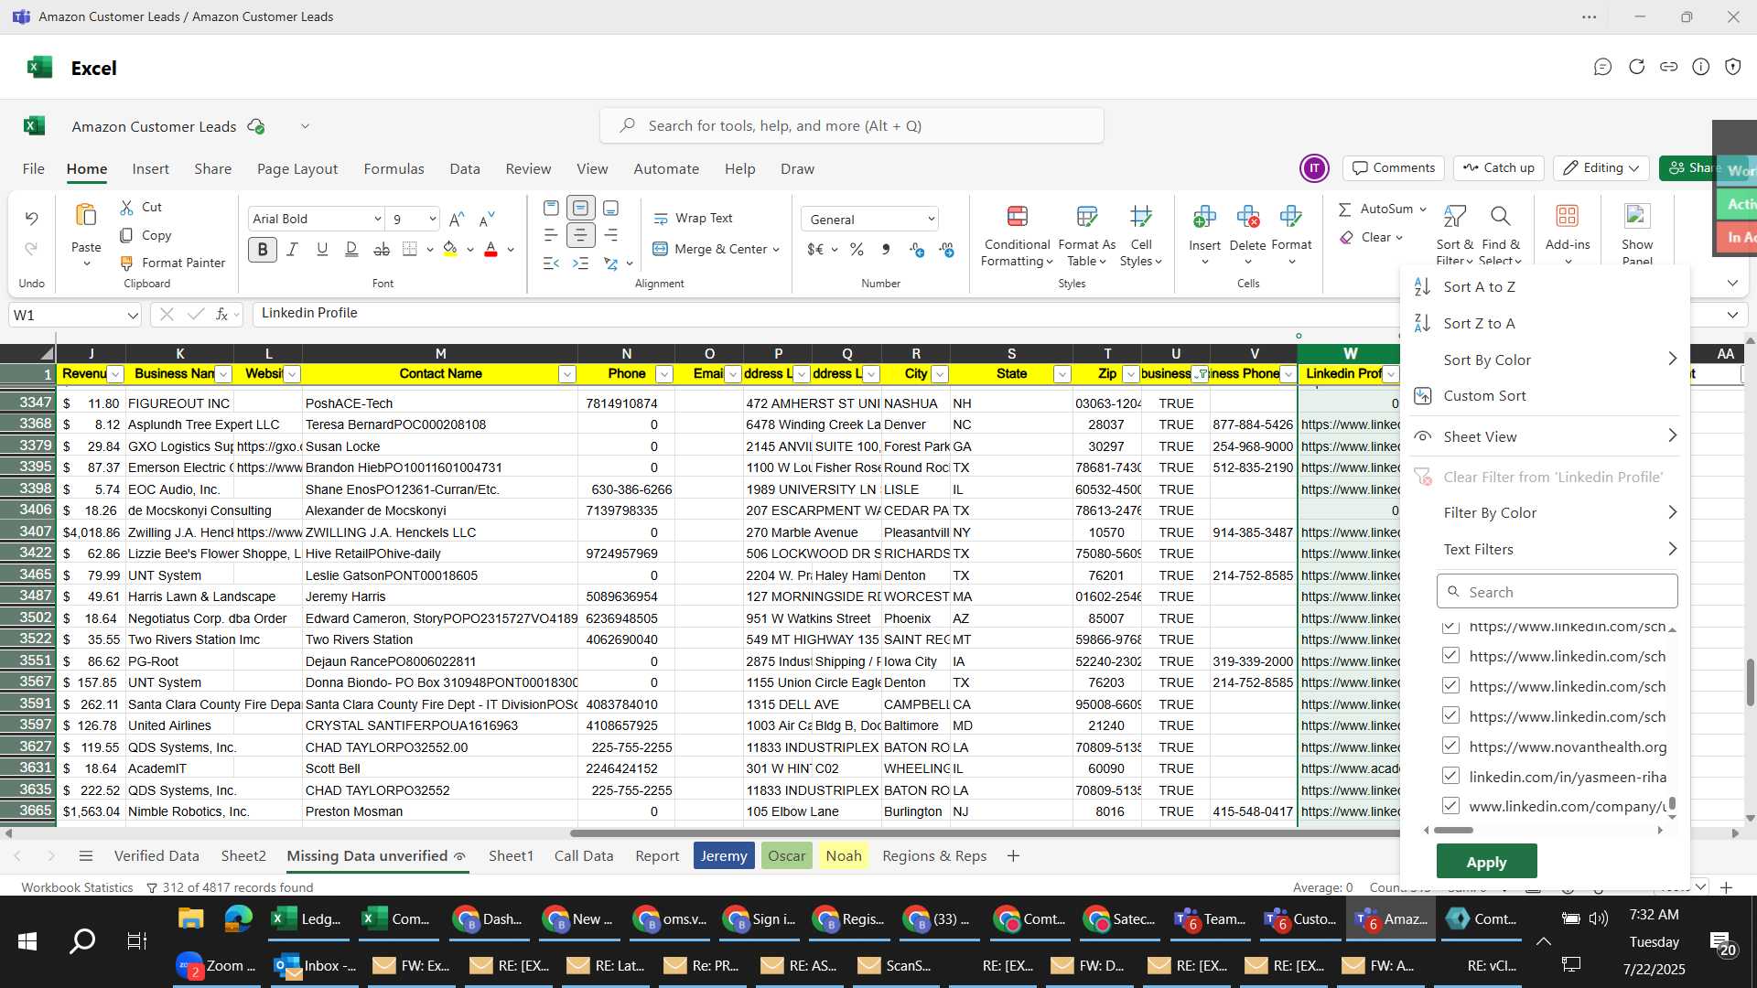Uncheck the novanthealth.org filter checkbox

tap(1450, 746)
